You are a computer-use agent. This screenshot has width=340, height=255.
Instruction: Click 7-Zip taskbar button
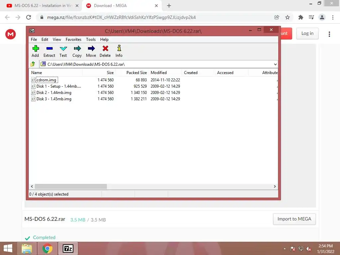pyautogui.click(x=68, y=248)
